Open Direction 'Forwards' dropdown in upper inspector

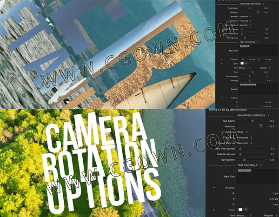coord(245,21)
